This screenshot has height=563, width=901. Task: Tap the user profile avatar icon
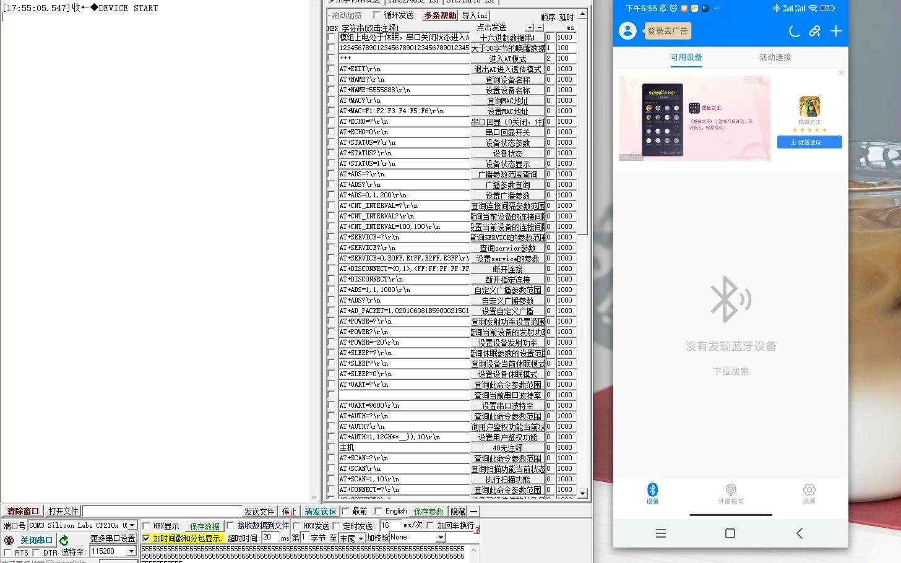(x=627, y=31)
